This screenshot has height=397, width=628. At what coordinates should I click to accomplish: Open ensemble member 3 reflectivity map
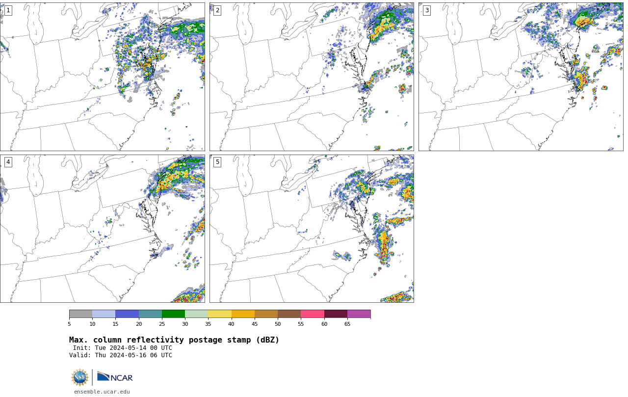(521, 77)
